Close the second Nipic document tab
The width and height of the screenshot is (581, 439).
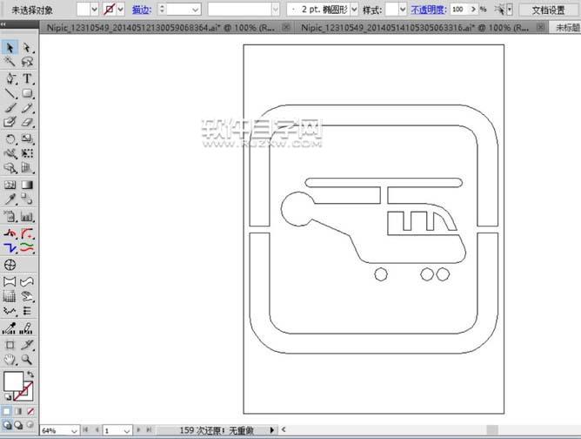[x=540, y=27]
